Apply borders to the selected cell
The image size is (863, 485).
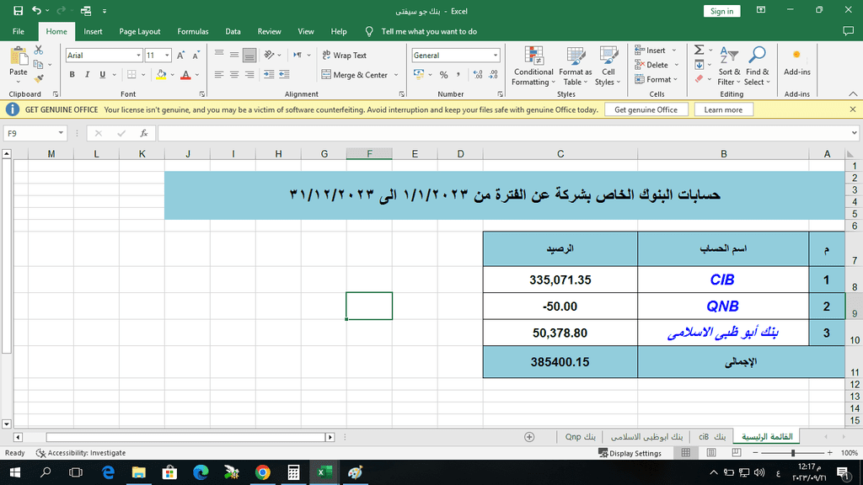click(131, 74)
